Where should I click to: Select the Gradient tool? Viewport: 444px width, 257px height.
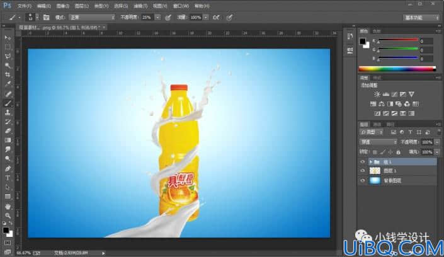(8, 140)
